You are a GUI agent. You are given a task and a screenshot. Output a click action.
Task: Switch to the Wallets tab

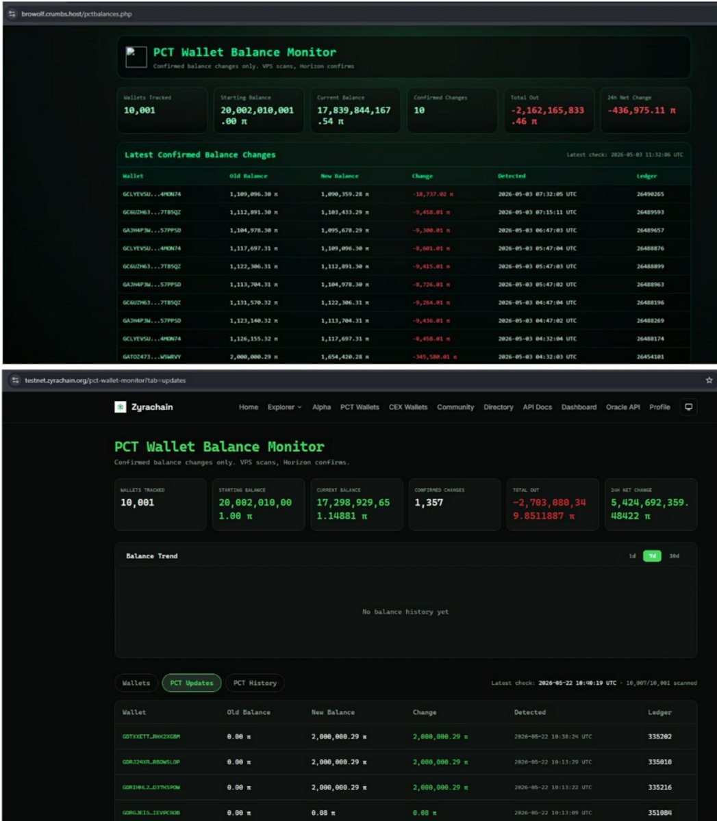[x=136, y=683]
